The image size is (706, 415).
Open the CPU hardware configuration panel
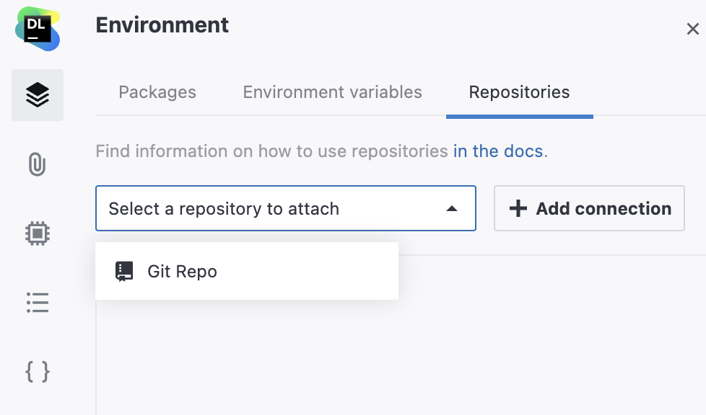[x=38, y=233]
